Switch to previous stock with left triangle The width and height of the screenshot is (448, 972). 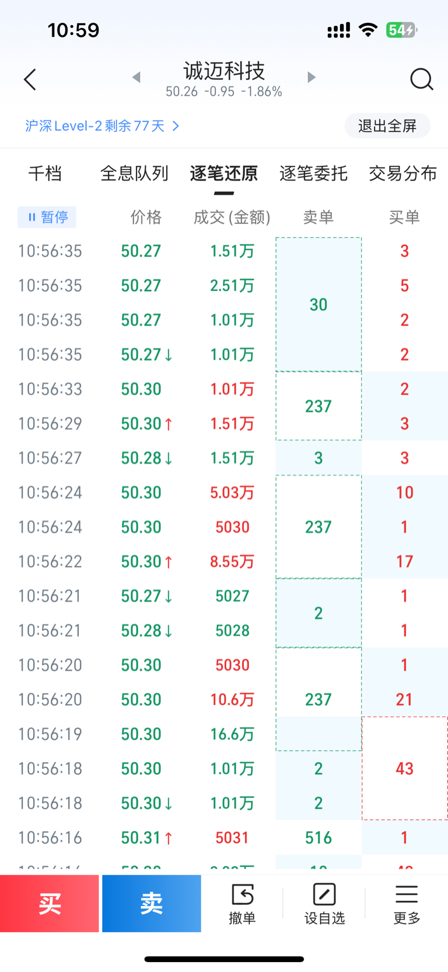136,77
